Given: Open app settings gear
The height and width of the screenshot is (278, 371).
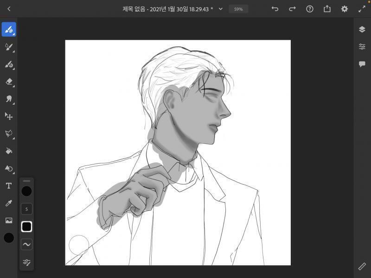Looking at the screenshot, I should tap(345, 9).
